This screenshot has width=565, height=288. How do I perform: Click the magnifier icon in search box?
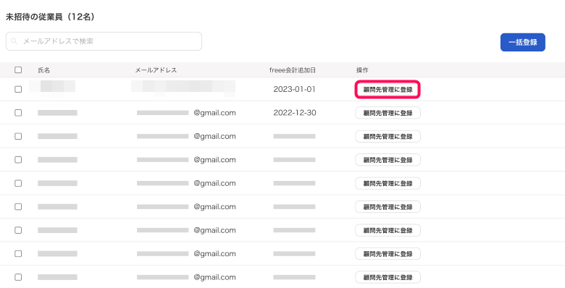click(x=14, y=41)
